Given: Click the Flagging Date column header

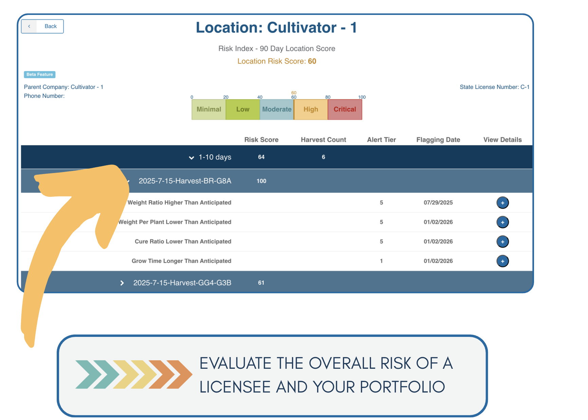Looking at the screenshot, I should click(438, 140).
